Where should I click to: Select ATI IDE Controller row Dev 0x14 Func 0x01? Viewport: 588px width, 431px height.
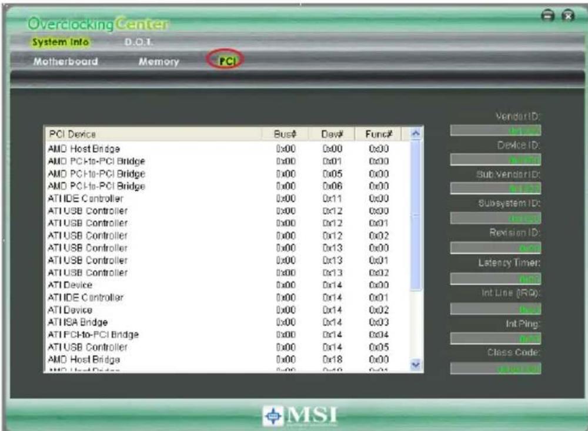pos(227,297)
